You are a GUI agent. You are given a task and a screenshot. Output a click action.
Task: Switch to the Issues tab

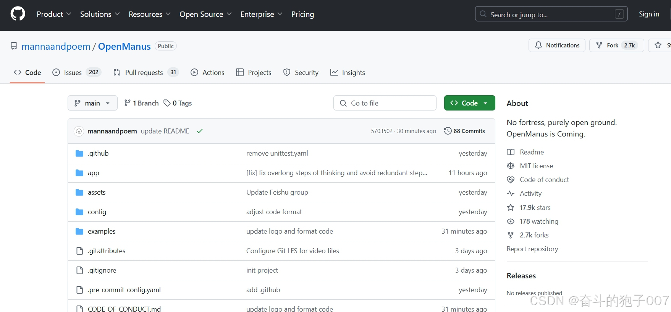77,72
